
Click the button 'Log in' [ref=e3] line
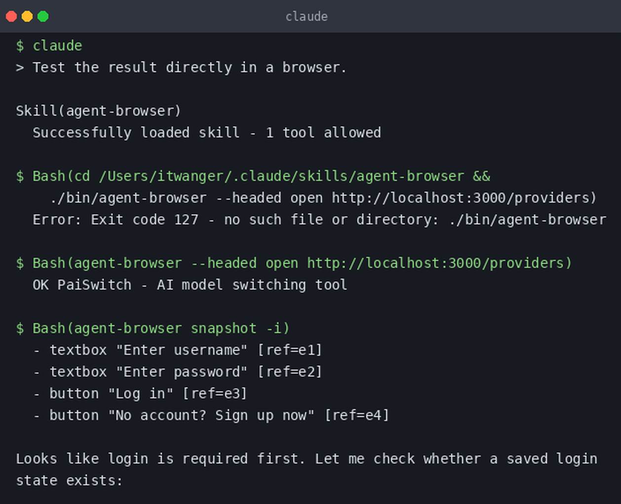pos(140,393)
